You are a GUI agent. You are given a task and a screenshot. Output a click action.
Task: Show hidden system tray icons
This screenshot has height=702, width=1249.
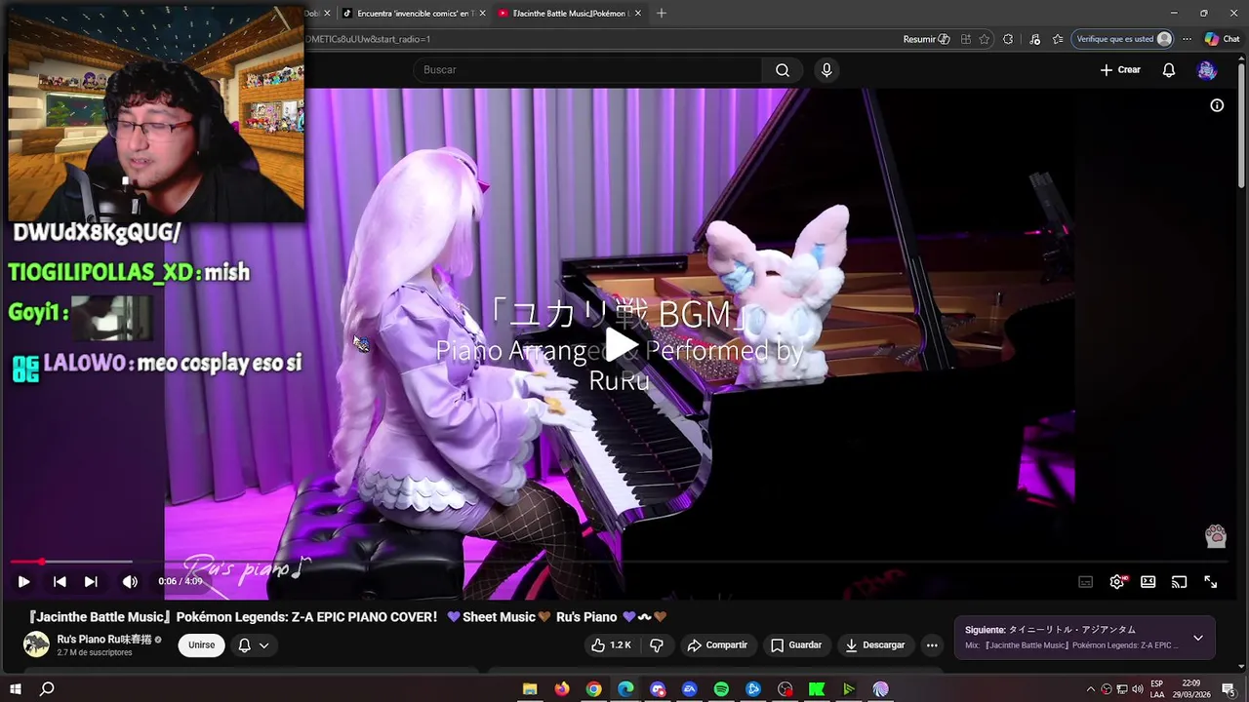[1091, 689]
